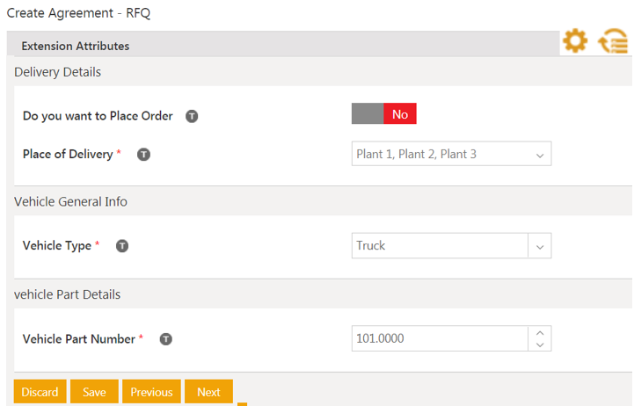Click the Vehicle Part Number input field
Image resolution: width=634 pixels, height=406 pixels.
coord(439,338)
